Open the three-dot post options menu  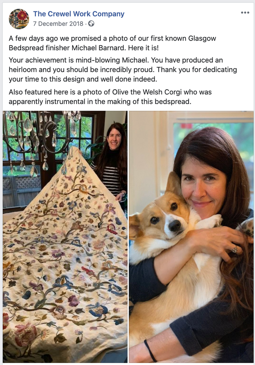tap(245, 12)
